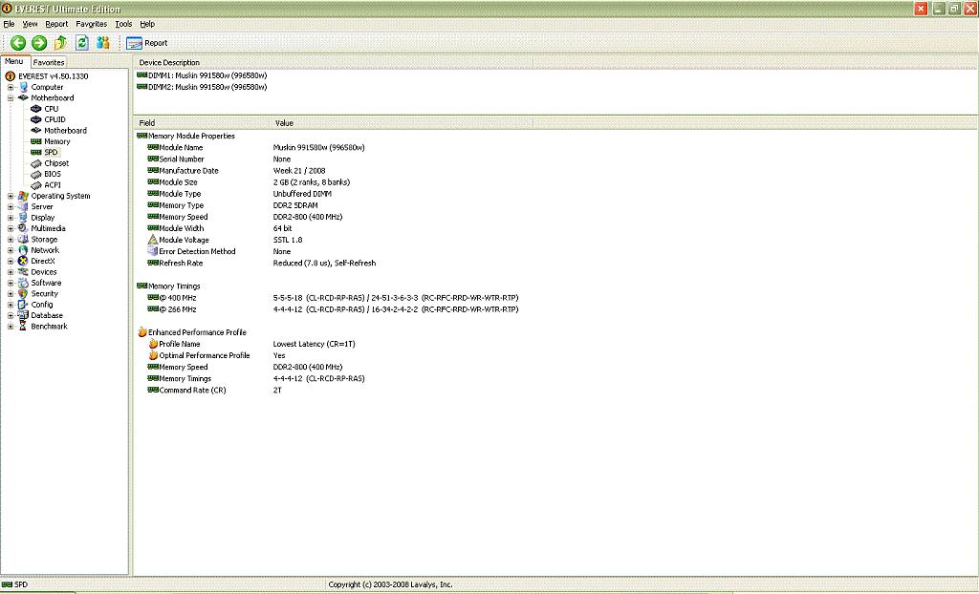Open the Help menu
Screen dimensions: 979x594
coord(147,24)
